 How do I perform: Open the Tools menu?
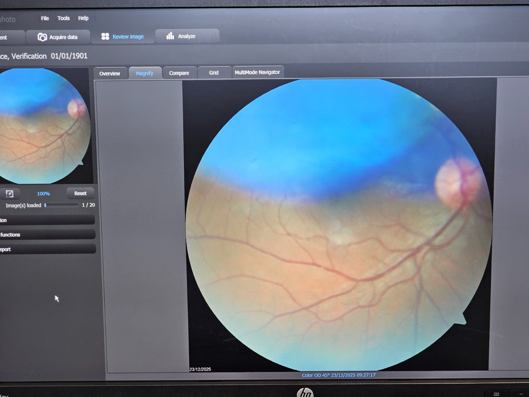(x=63, y=18)
